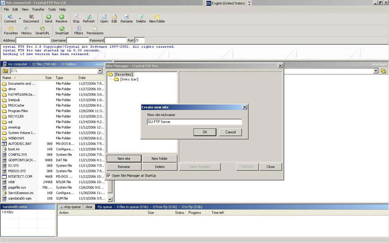Click the Username input field

77,40
